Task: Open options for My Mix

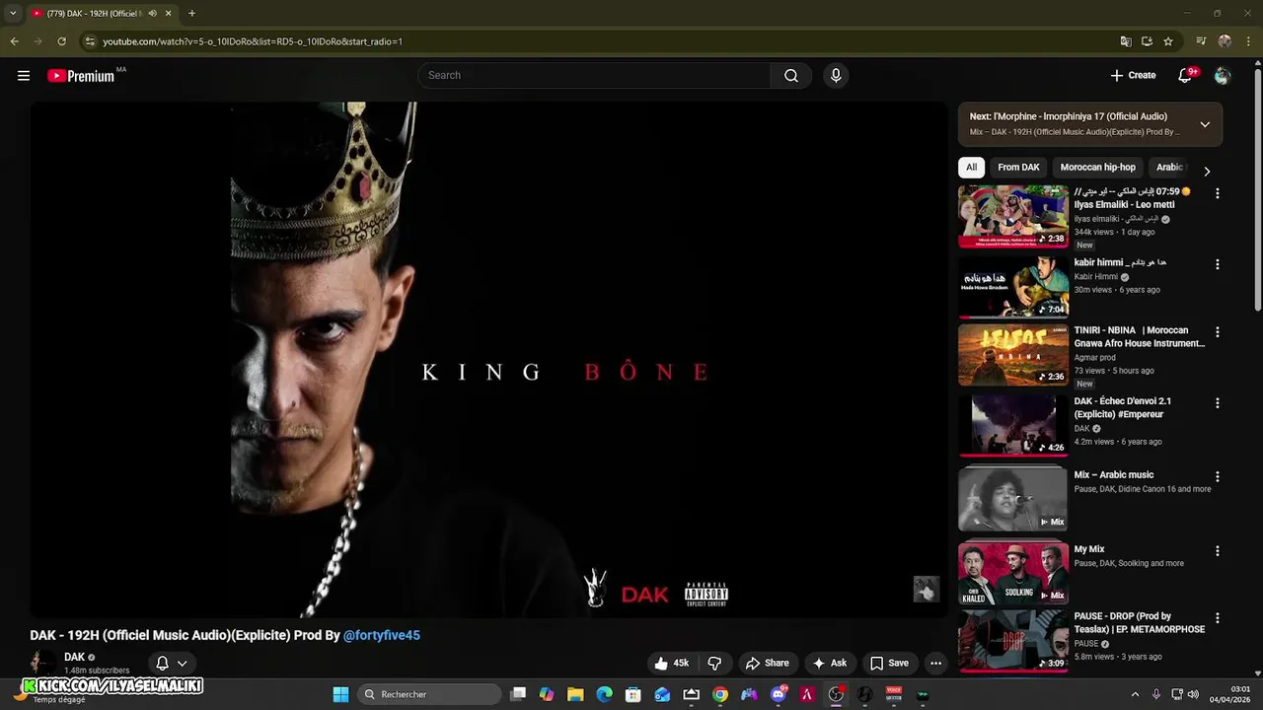Action: 1217,551
